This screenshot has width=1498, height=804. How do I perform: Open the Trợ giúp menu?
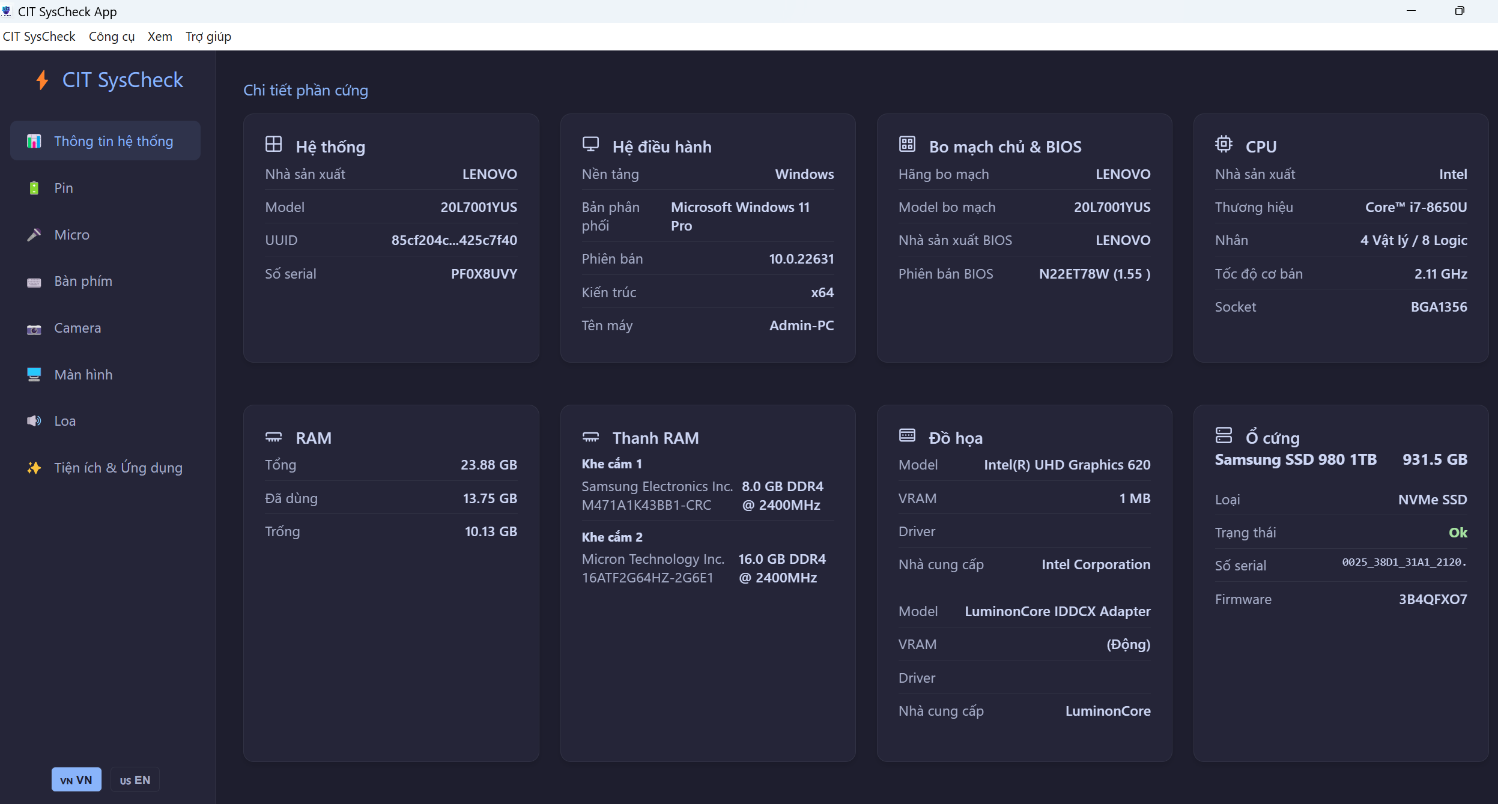pyautogui.click(x=208, y=37)
